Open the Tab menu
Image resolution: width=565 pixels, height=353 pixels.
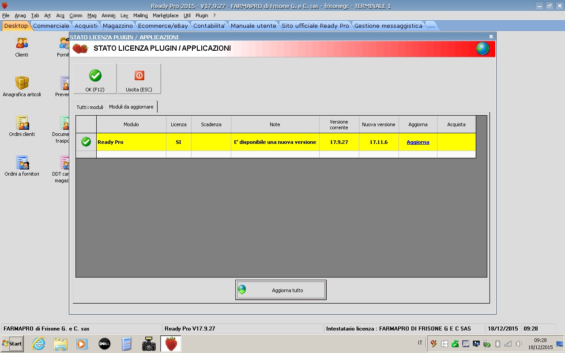pyautogui.click(x=35, y=15)
